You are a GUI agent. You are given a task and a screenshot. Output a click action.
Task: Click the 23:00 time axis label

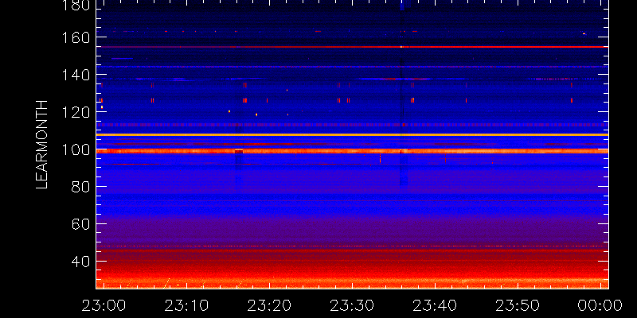point(104,305)
